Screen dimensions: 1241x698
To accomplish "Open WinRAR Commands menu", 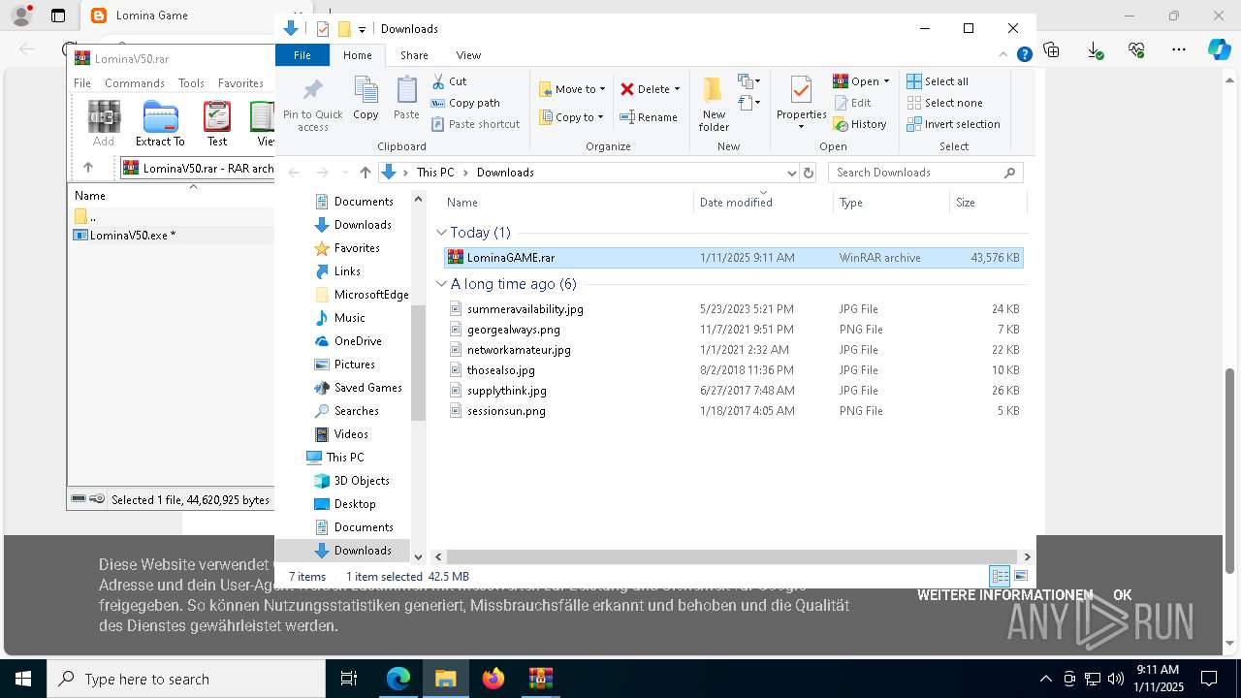I will click(135, 83).
